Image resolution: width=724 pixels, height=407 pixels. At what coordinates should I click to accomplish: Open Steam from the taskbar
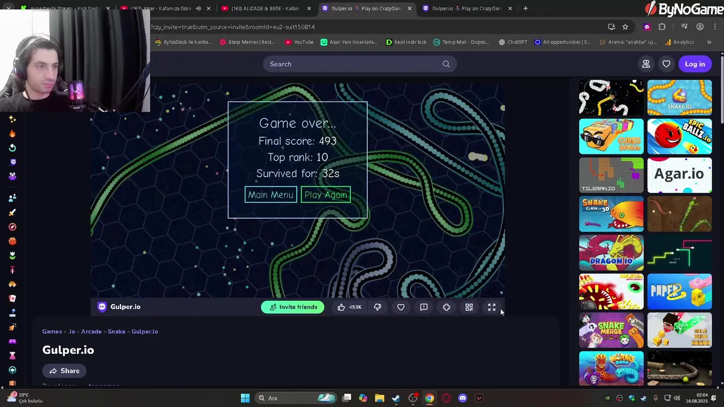click(396, 398)
